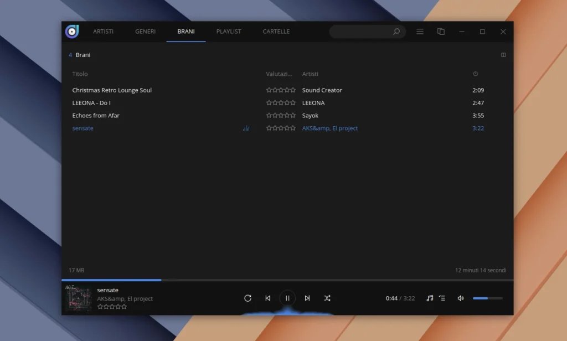Screen dimensions: 567x341
Task: Switch to the mini player via stacked-windows icon
Action: click(x=441, y=32)
